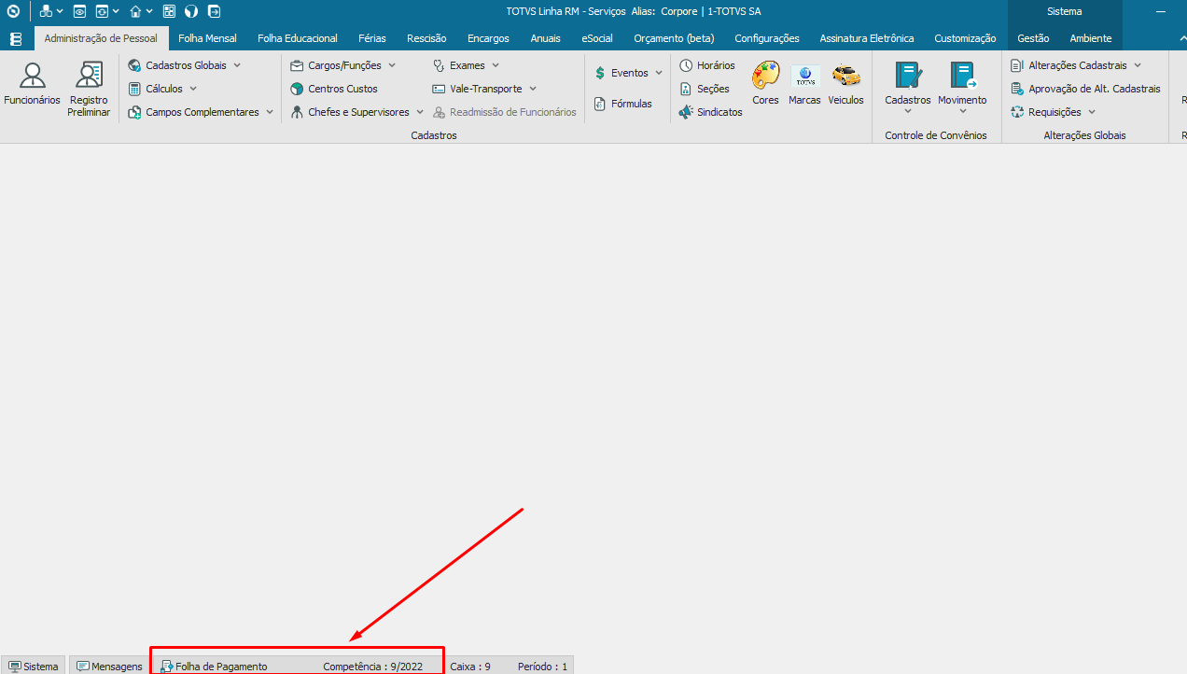
Task: Expand Cargos/Funções dropdown
Action: (392, 65)
